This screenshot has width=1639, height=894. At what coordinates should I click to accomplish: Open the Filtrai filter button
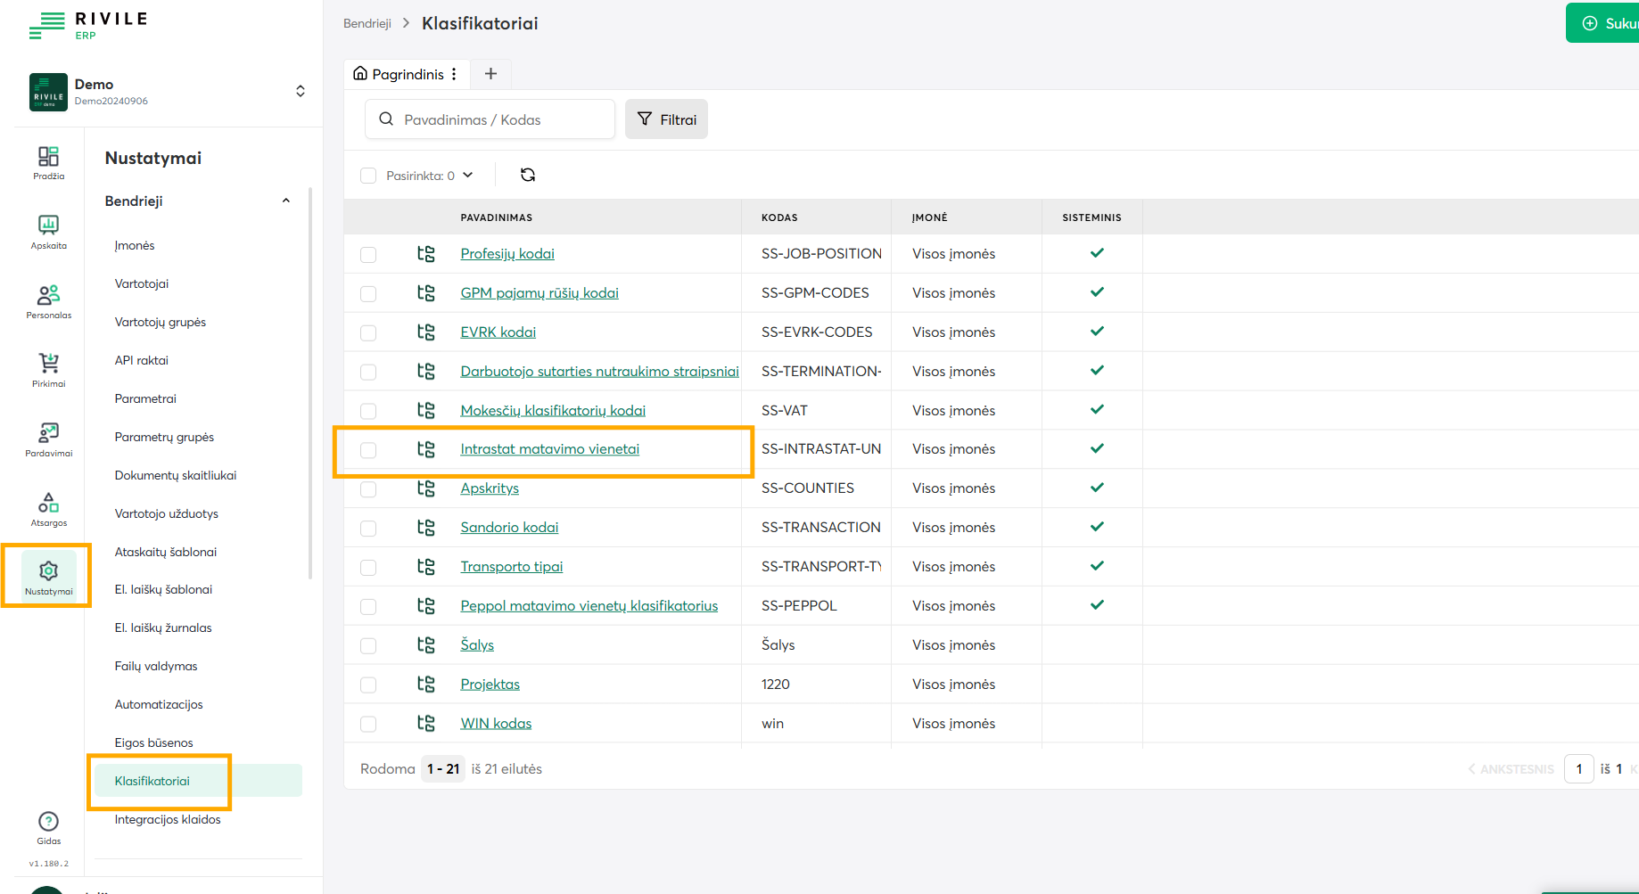pos(666,119)
